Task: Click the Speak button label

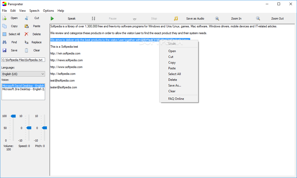Action: 72,19
